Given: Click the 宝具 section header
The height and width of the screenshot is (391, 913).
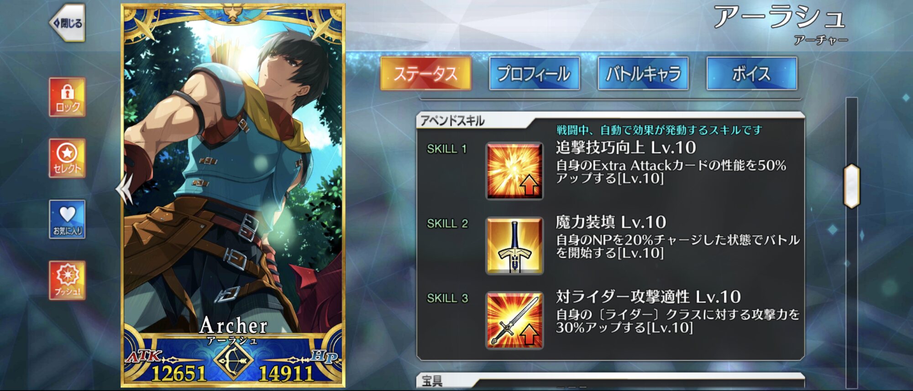Looking at the screenshot, I should pos(432,381).
